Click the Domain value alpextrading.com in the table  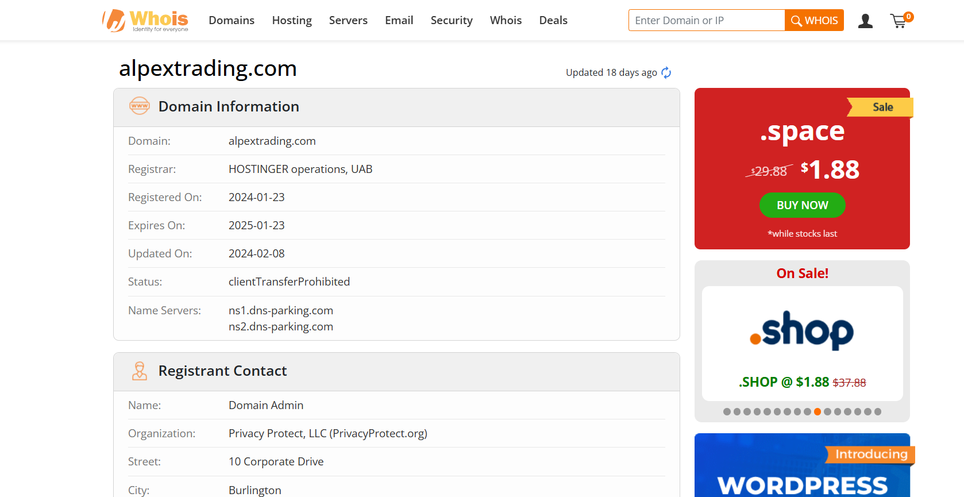point(272,141)
